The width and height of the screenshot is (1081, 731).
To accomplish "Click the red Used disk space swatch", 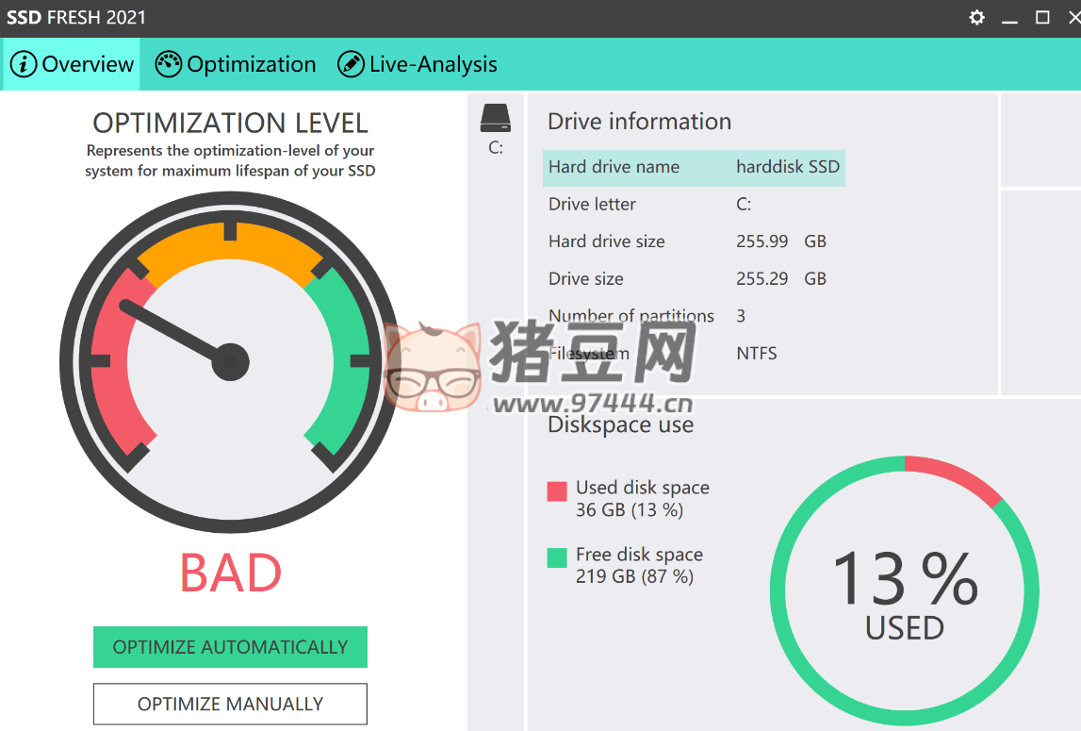I will (x=557, y=490).
